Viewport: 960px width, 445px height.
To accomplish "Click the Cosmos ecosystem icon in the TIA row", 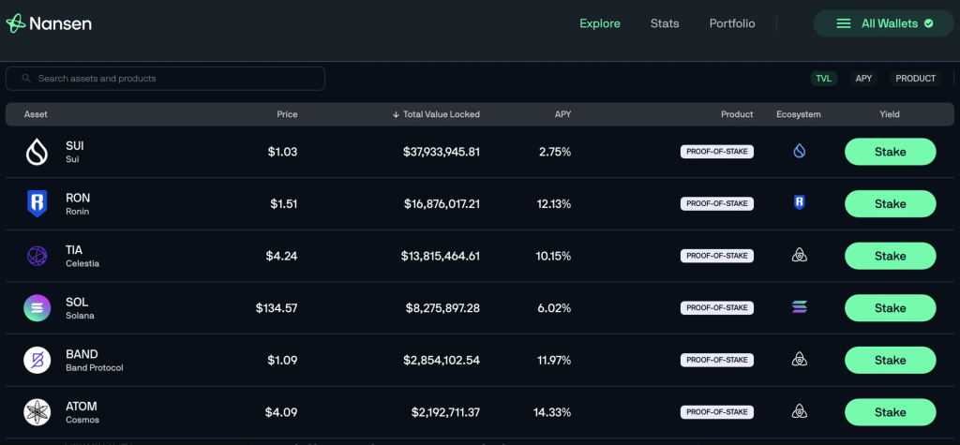I will [799, 255].
